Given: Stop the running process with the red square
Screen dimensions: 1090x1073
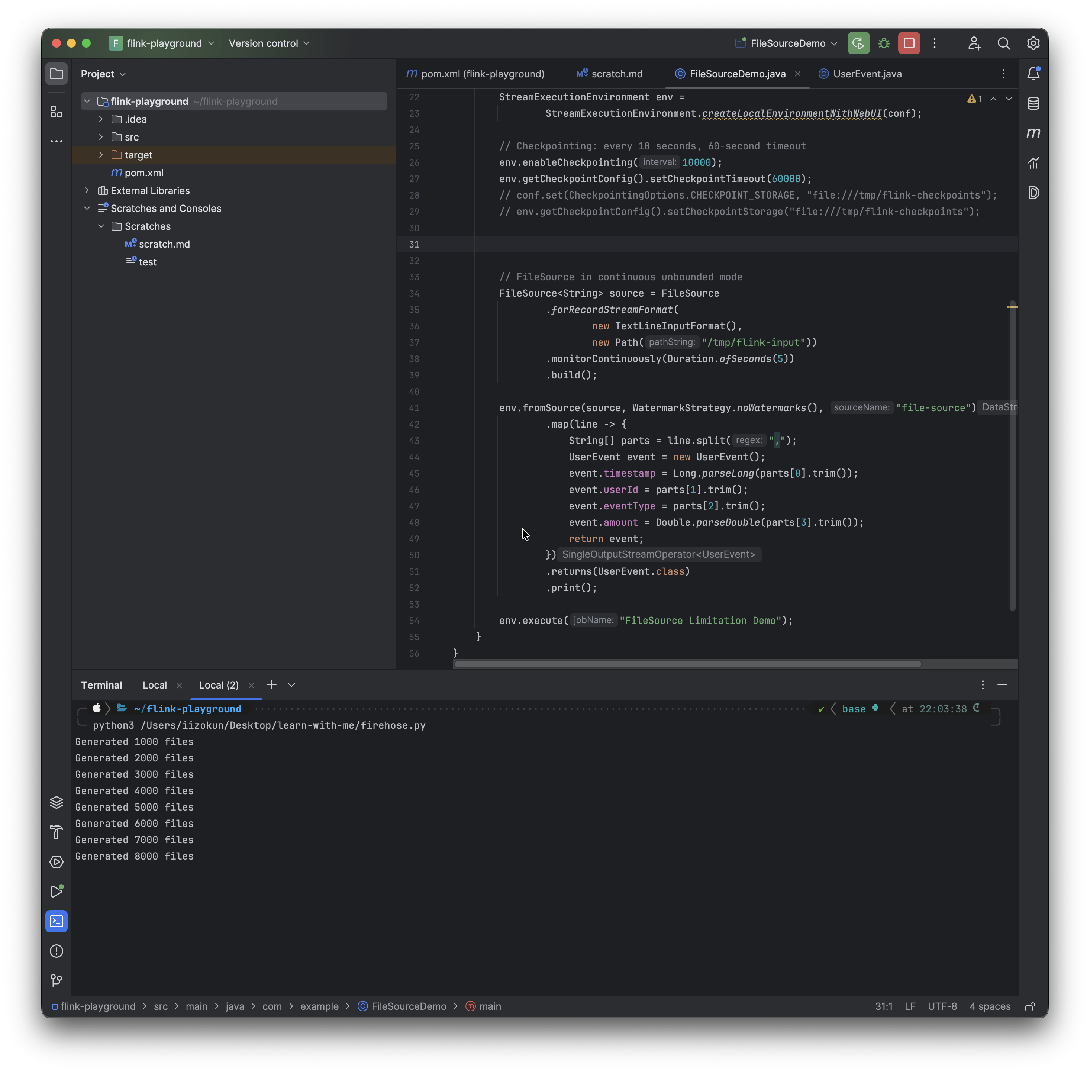Looking at the screenshot, I should [909, 43].
